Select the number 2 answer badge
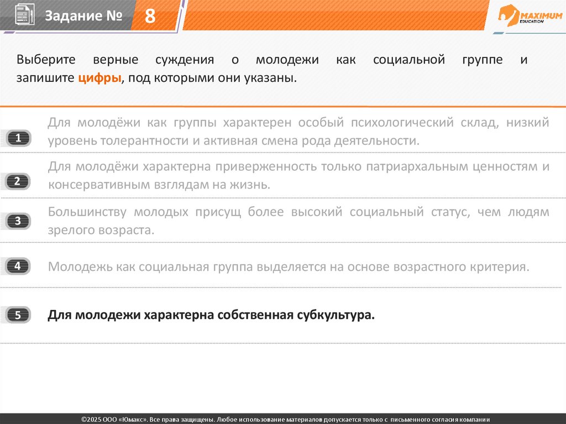Viewport: 566px width, 424px height. point(18,181)
